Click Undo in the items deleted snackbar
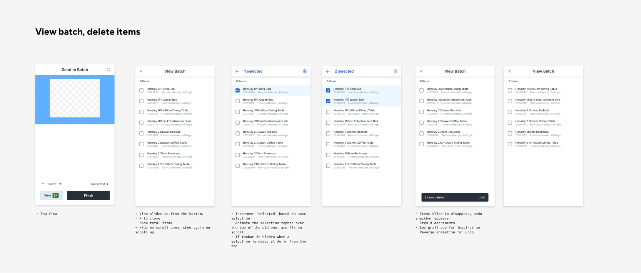This screenshot has height=273, width=641. coord(482,197)
